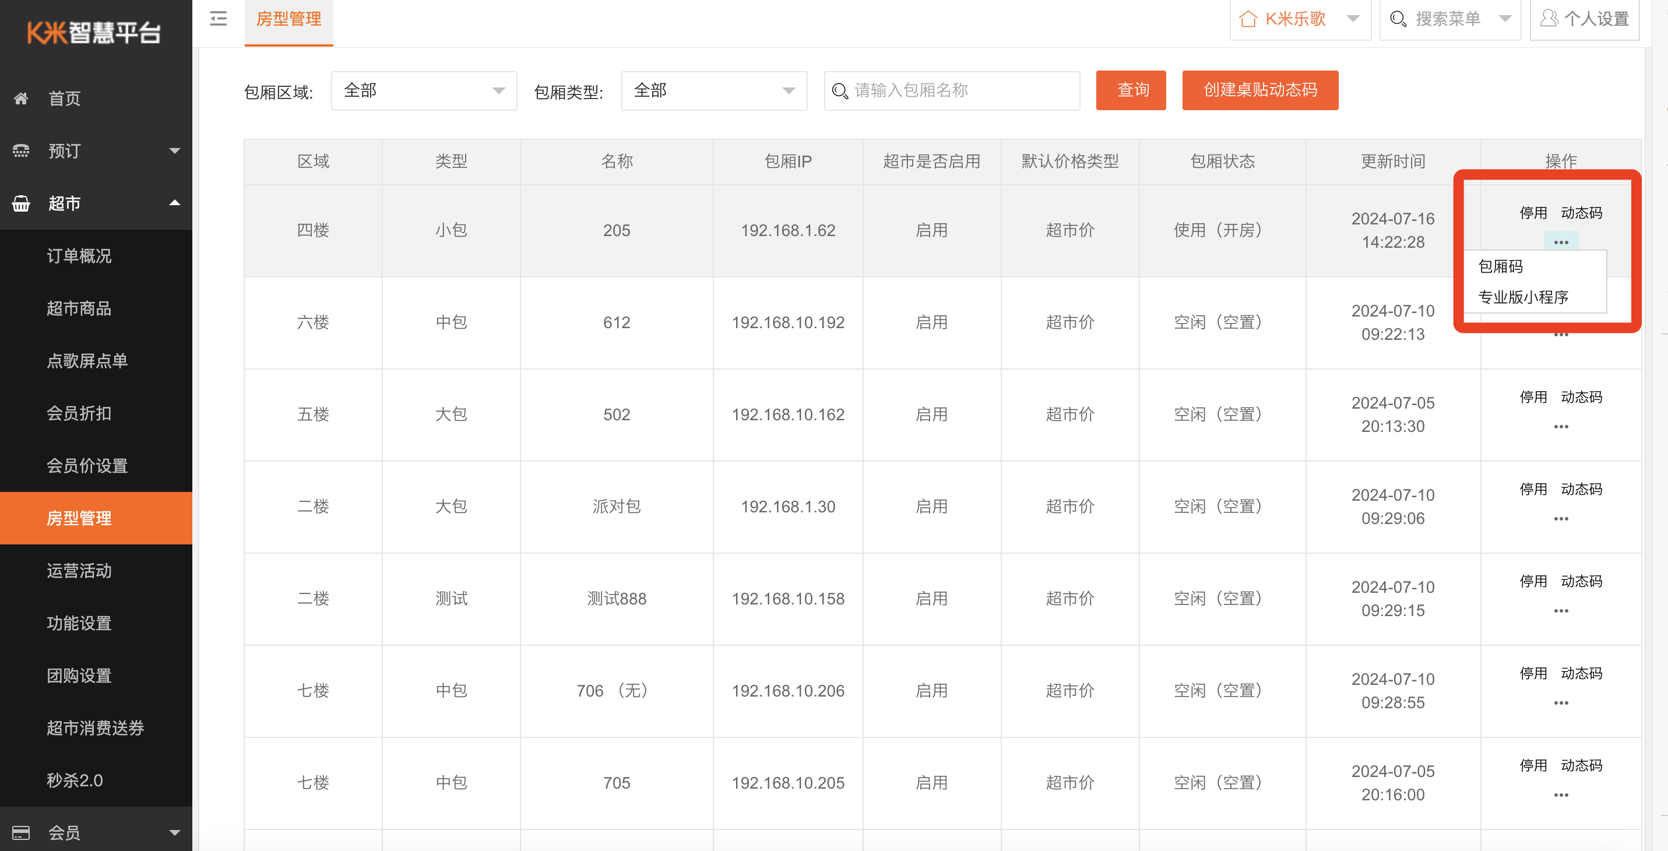Open the K米乐歌 store dropdown
Viewport: 1668px width, 851px height.
[x=1353, y=19]
